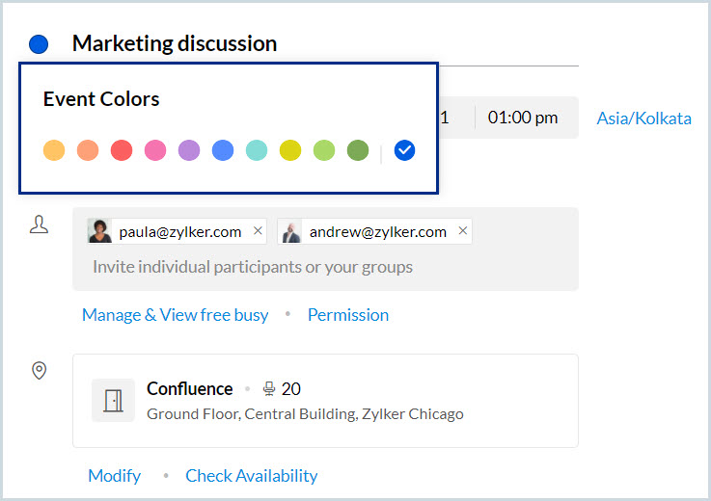Image resolution: width=711 pixels, height=501 pixels.
Task: Click the location pin icon
Action: [40, 371]
